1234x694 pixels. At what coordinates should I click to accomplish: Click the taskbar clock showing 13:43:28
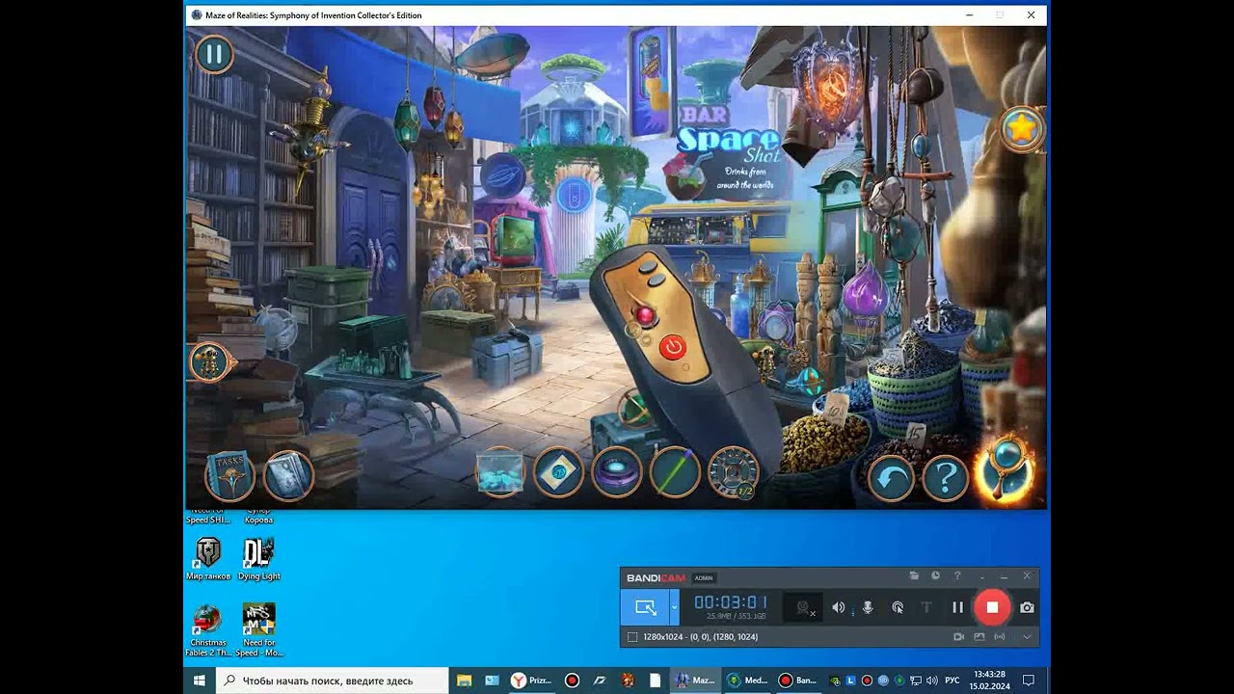tap(990, 681)
